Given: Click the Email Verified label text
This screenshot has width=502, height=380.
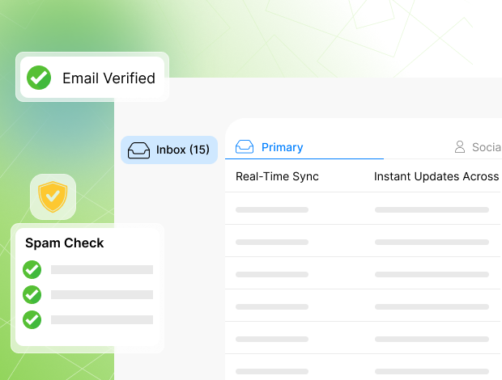Looking at the screenshot, I should (x=108, y=78).
